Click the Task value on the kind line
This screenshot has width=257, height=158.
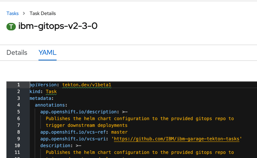click(51, 92)
